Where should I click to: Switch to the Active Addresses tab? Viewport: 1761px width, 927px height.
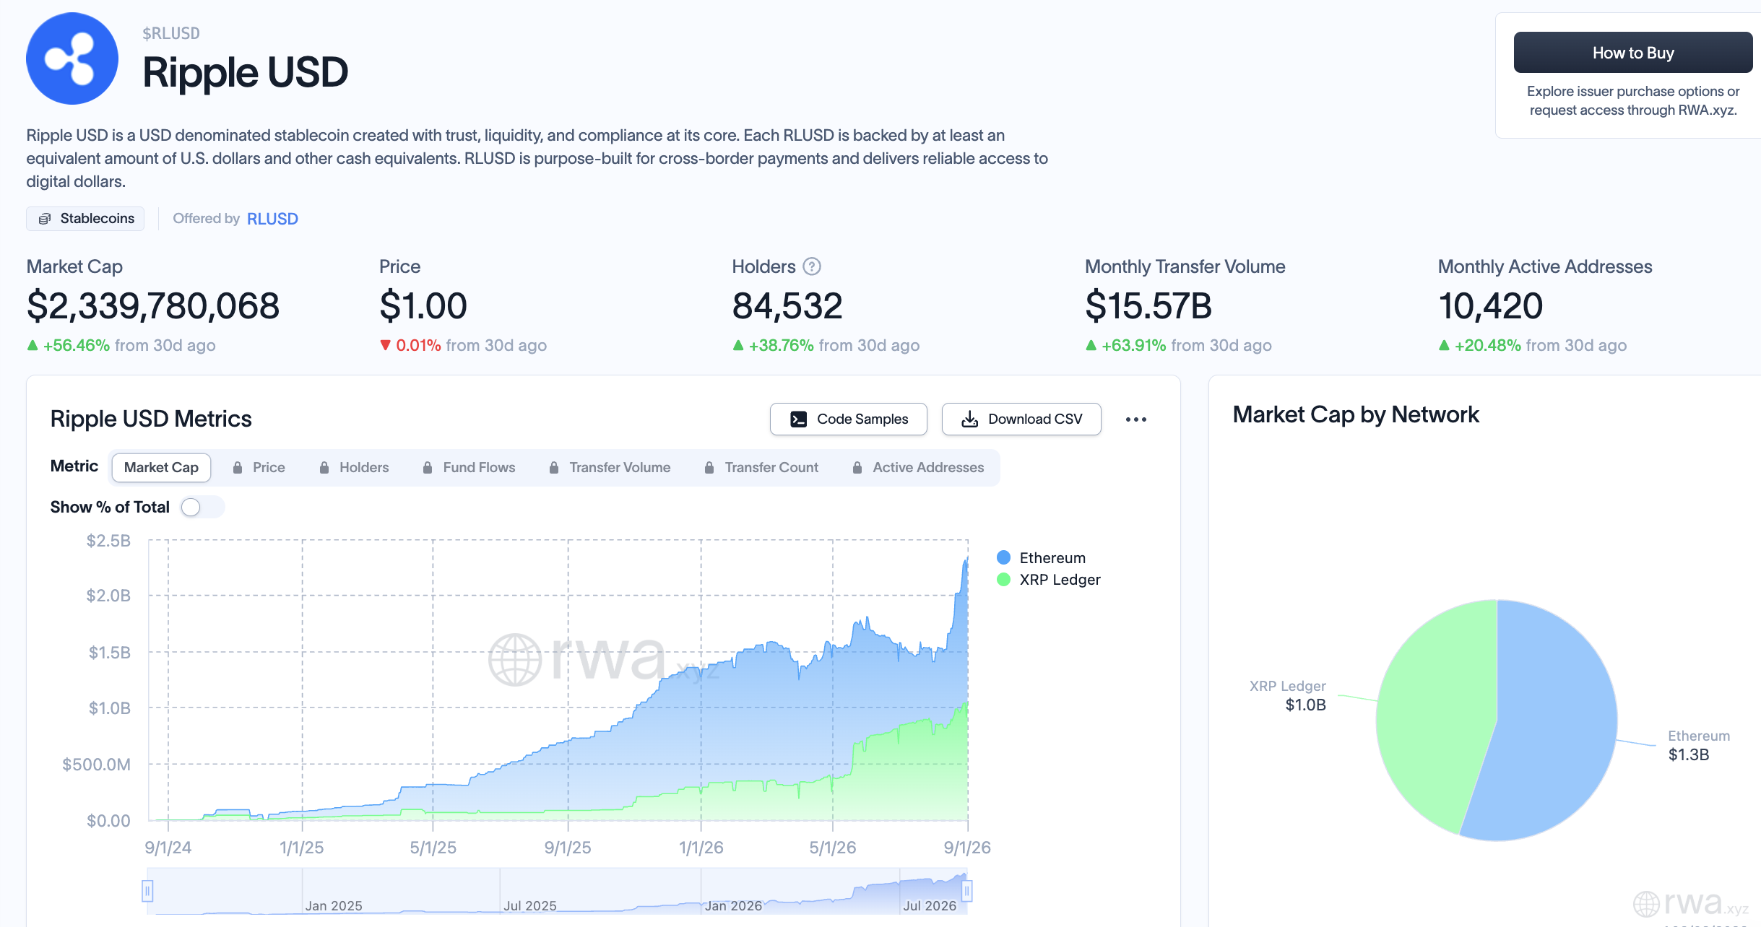click(x=918, y=468)
